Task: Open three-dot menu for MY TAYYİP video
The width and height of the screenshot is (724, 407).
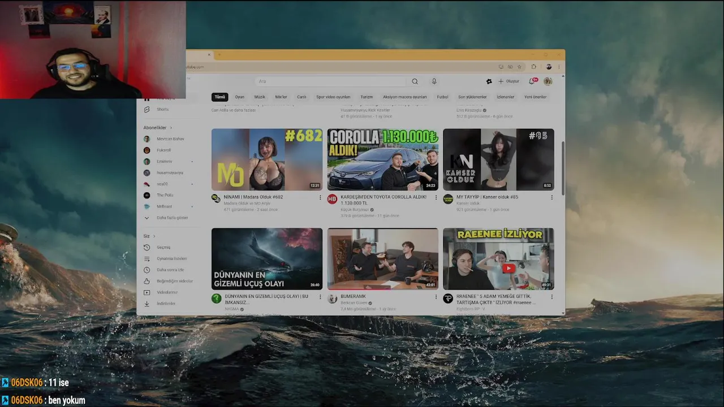Action: tap(551, 197)
